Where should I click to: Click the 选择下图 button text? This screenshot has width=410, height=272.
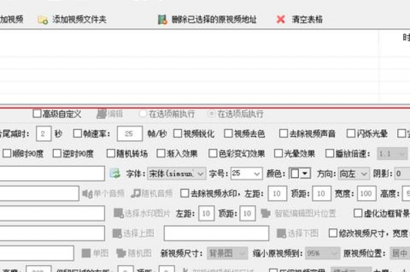303,233
